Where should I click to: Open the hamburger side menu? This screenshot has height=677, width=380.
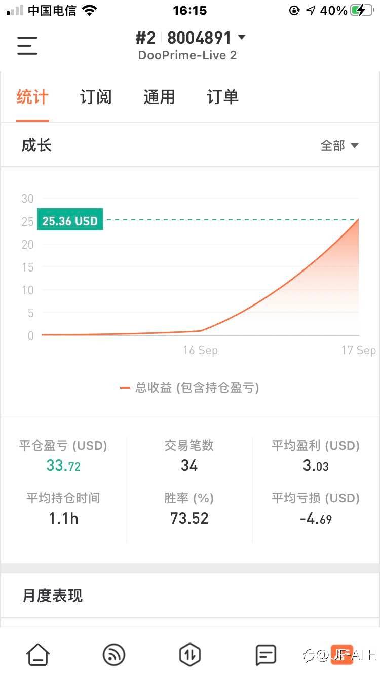[x=27, y=46]
